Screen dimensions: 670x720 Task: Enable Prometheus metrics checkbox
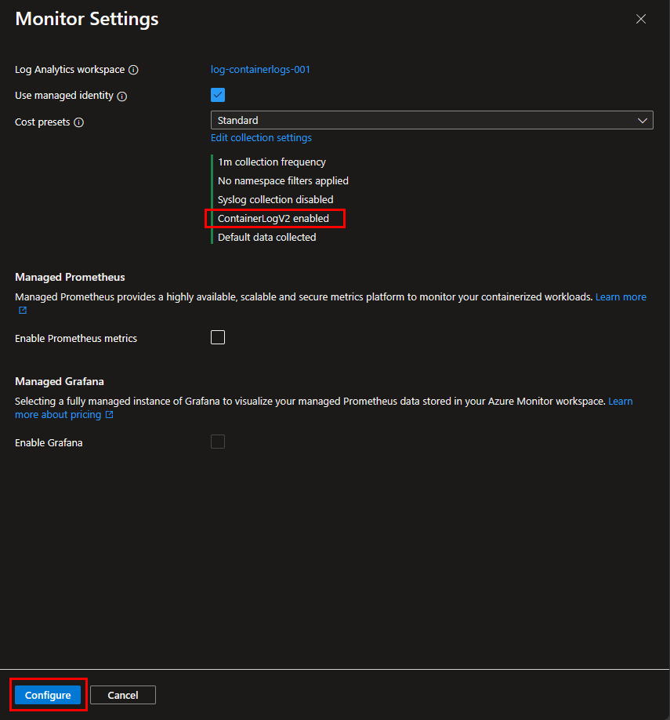click(x=218, y=337)
